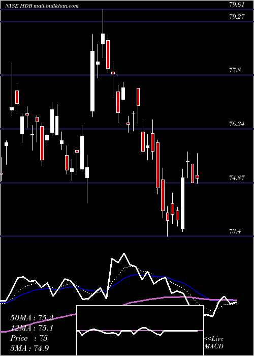
Task: Click the tallest white candlestick body
Action: tap(92, 81)
